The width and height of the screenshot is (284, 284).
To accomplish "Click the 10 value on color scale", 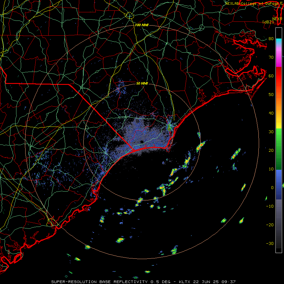I will coord(271,169).
